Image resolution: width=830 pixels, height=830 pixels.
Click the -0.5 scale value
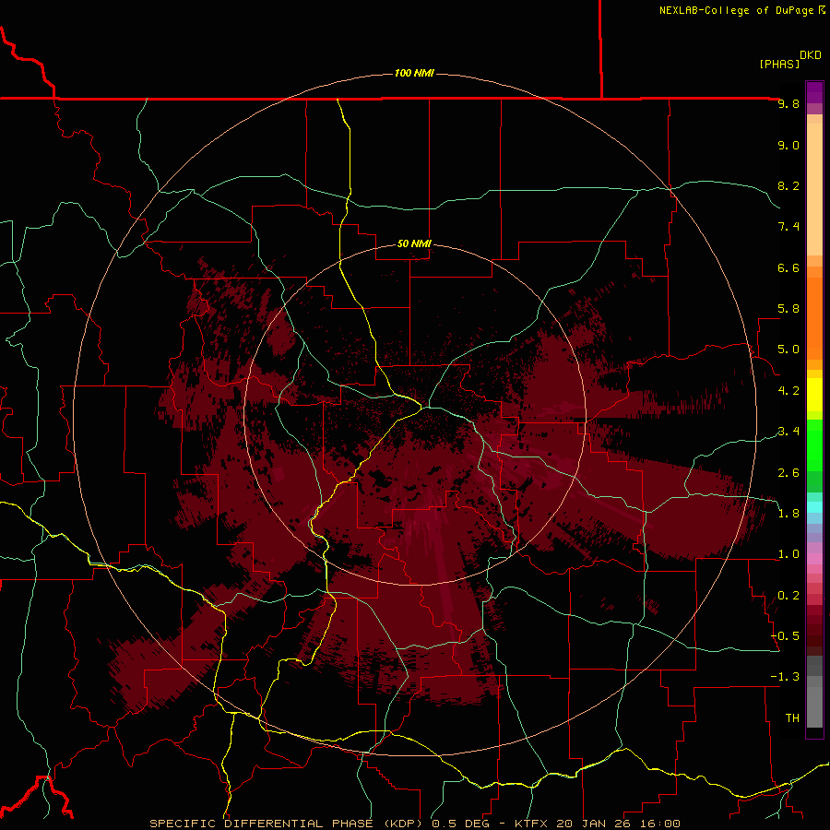785,635
